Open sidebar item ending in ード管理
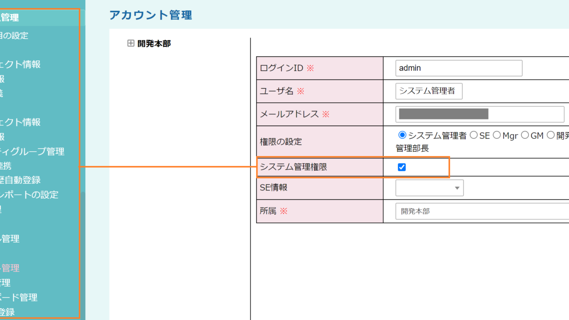This screenshot has height=320, width=569. 19,298
